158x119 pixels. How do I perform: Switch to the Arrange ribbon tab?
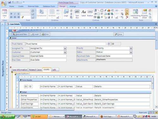(73, 6)
